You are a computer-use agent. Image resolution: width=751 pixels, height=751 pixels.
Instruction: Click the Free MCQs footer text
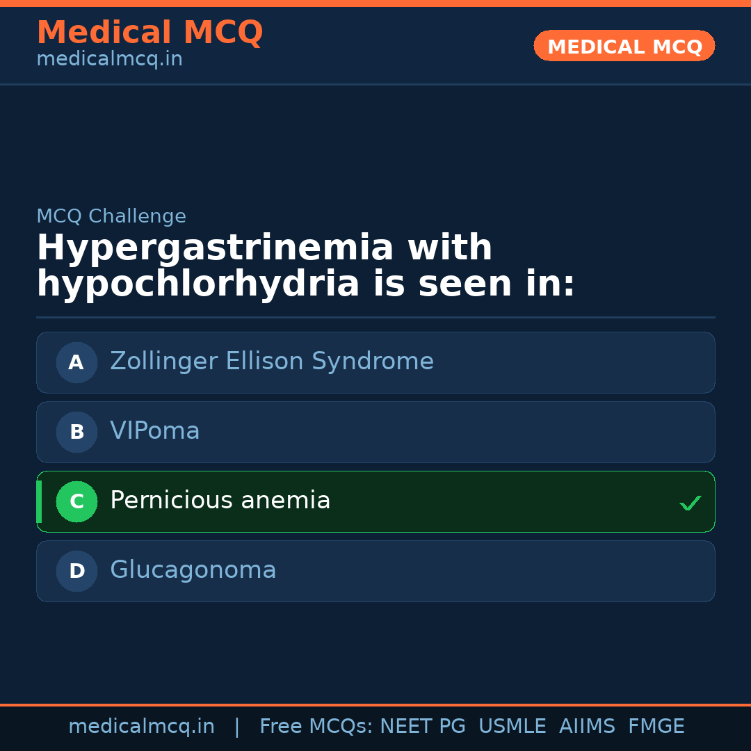tap(316, 727)
